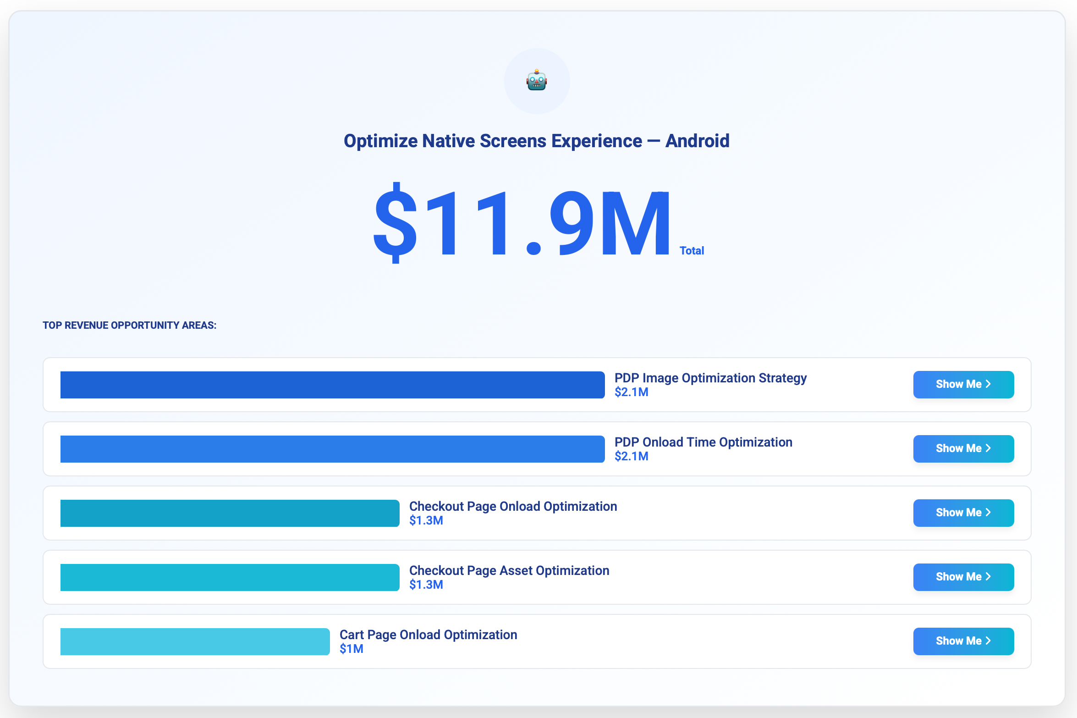
Task: Select the Cart Page Onload Optimization bar
Action: (x=195, y=641)
